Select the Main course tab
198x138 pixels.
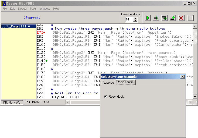[x=126, y=82]
